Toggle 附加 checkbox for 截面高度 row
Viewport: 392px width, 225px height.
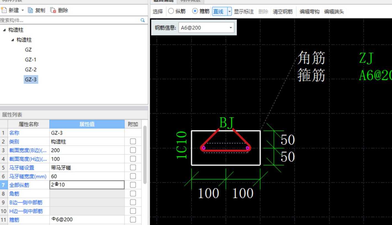click(x=133, y=159)
